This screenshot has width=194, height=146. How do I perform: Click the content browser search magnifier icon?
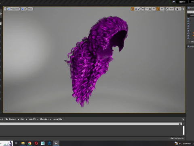[180, 124]
